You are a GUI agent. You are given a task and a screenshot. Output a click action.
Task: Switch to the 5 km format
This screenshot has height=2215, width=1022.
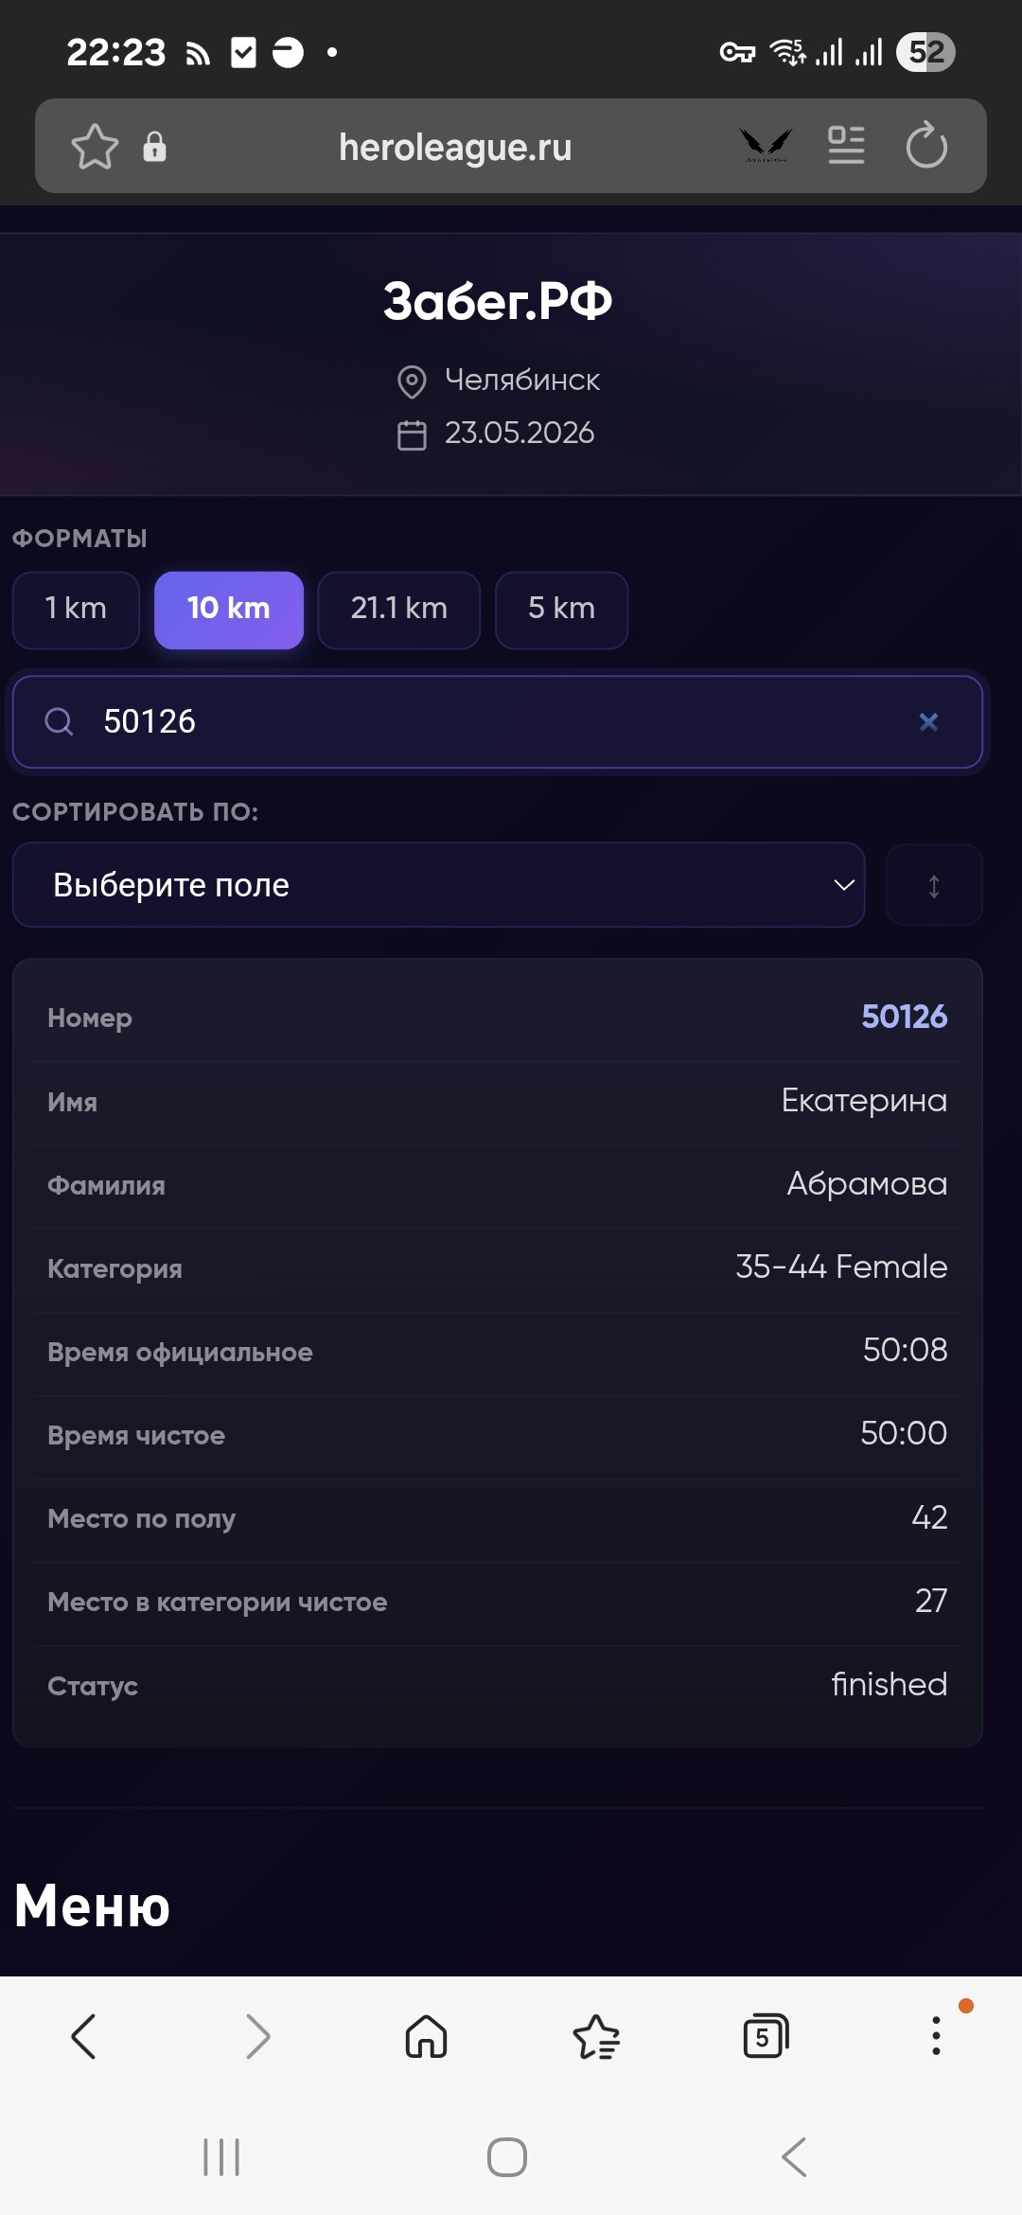click(x=561, y=610)
